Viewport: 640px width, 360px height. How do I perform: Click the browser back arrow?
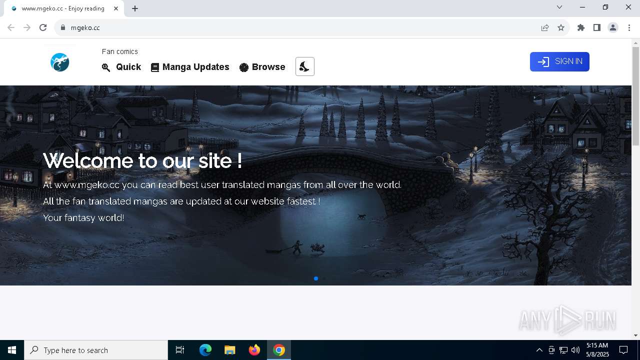tap(11, 27)
